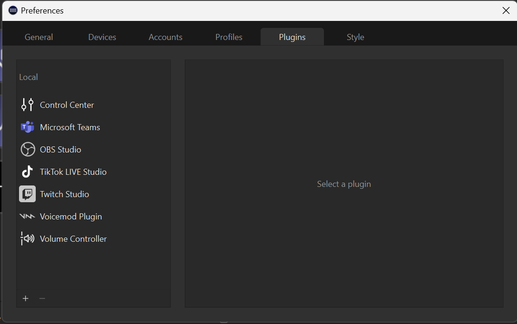The height and width of the screenshot is (324, 517).
Task: Click the OBS Studio logo icon
Action: coord(27,150)
